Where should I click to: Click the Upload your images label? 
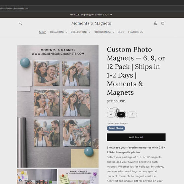click(x=117, y=123)
